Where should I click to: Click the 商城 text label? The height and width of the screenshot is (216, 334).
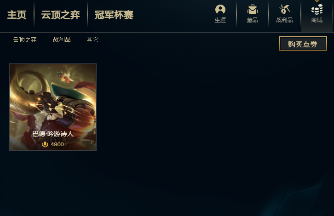[317, 20]
